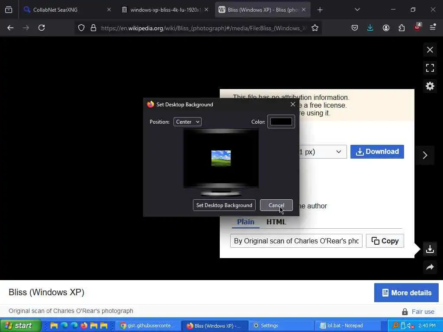The image size is (443, 332).
Task: Copy the attribution text
Action: pyautogui.click(x=385, y=241)
